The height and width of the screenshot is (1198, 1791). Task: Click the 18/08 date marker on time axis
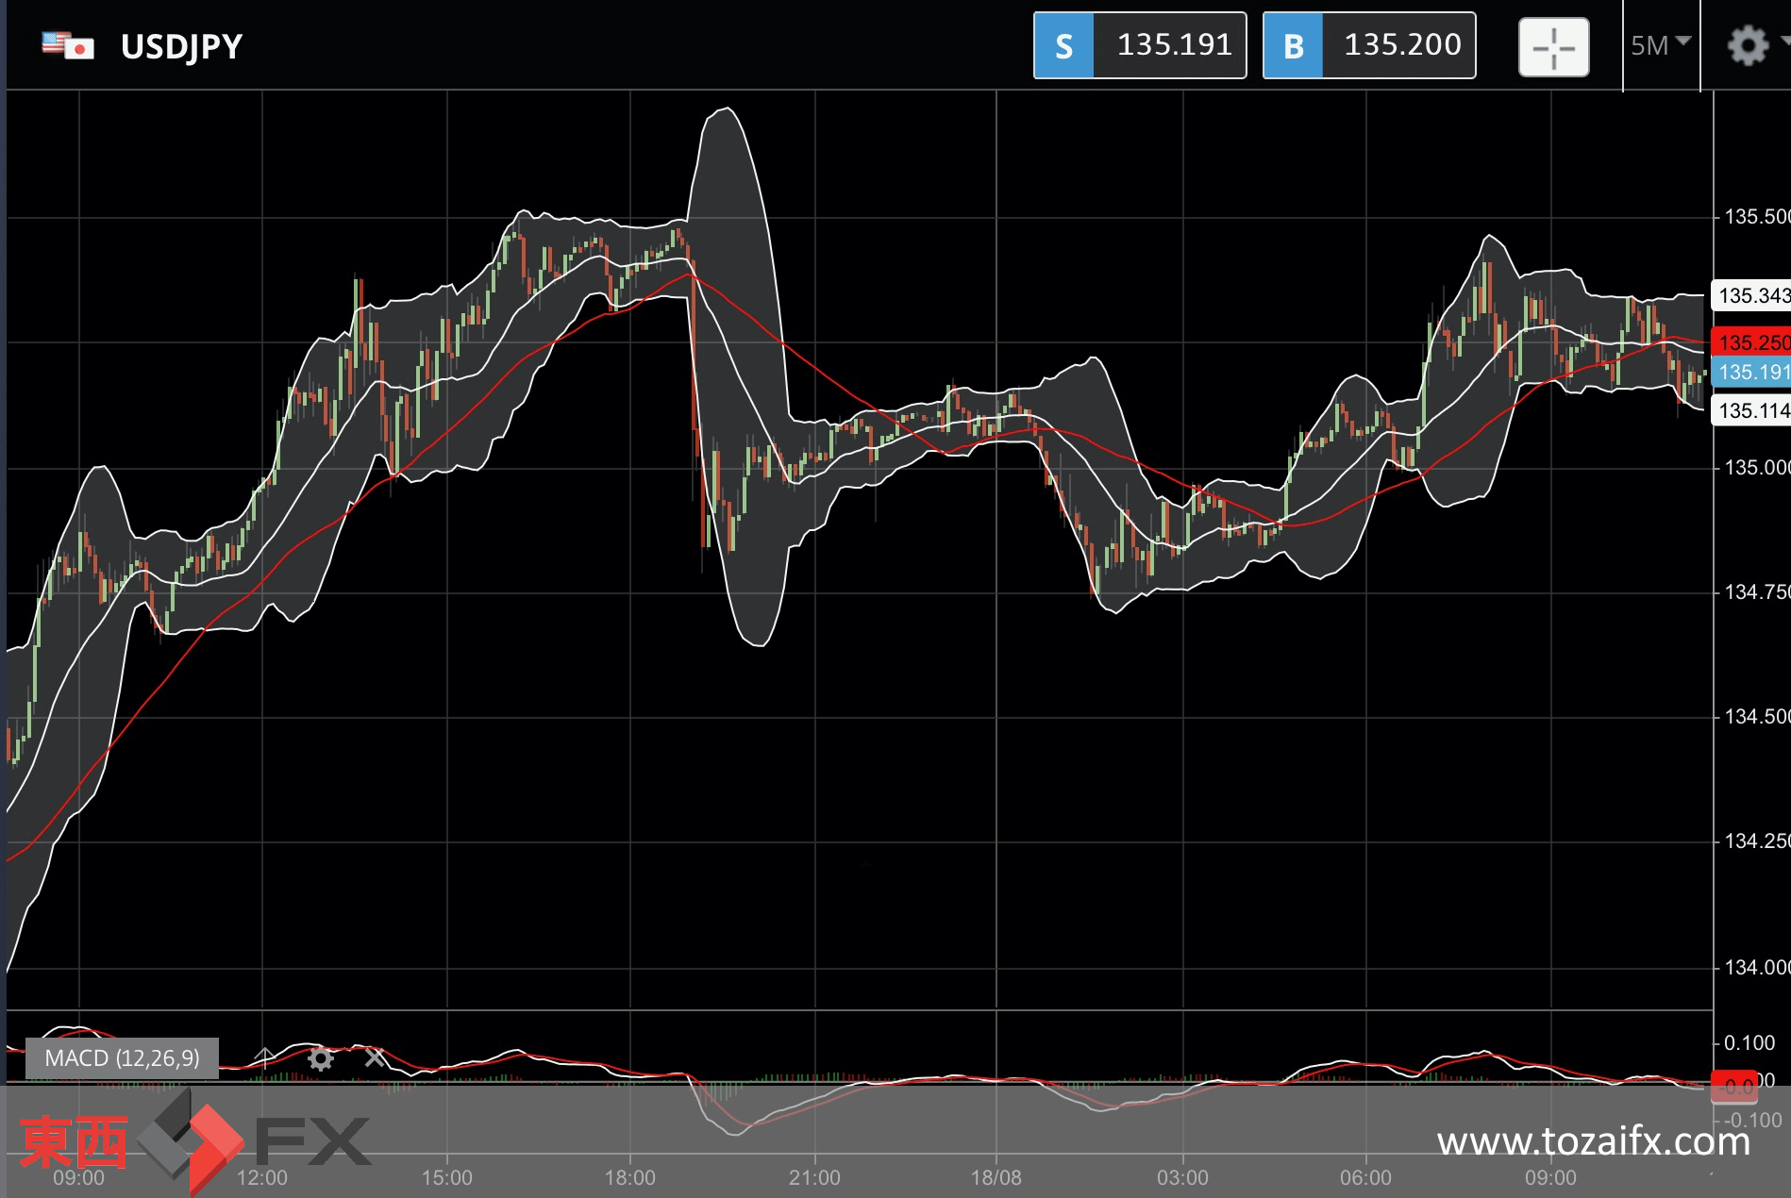pos(996,1177)
